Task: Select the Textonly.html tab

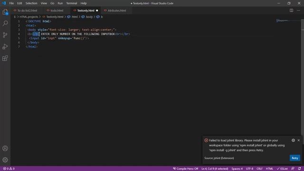Action: tap(85, 10)
